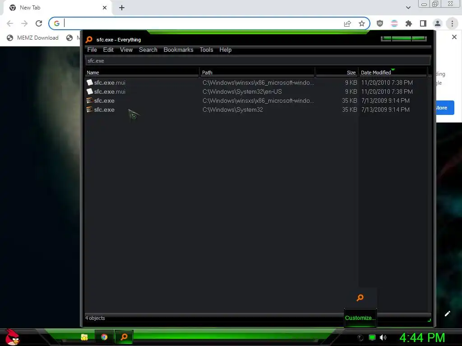Open the Tools menu in Everything
Screen dimensions: 462x346
pyautogui.click(x=206, y=50)
